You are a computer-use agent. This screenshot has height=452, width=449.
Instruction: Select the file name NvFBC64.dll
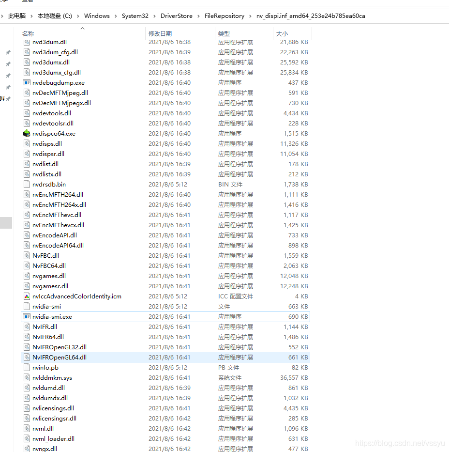point(49,266)
